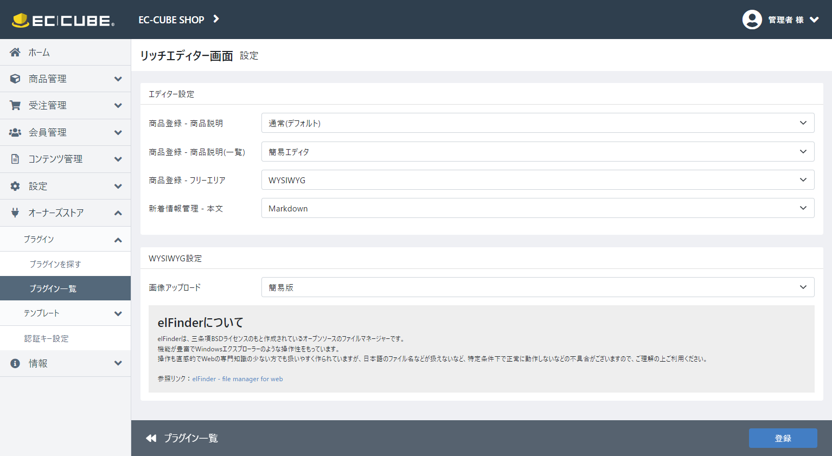Expand コンテンツ管理 menu chevron
This screenshot has width=832, height=456.
(x=118, y=159)
